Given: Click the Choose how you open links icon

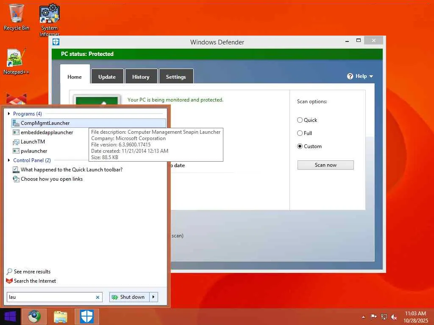Looking at the screenshot, I should 16,179.
